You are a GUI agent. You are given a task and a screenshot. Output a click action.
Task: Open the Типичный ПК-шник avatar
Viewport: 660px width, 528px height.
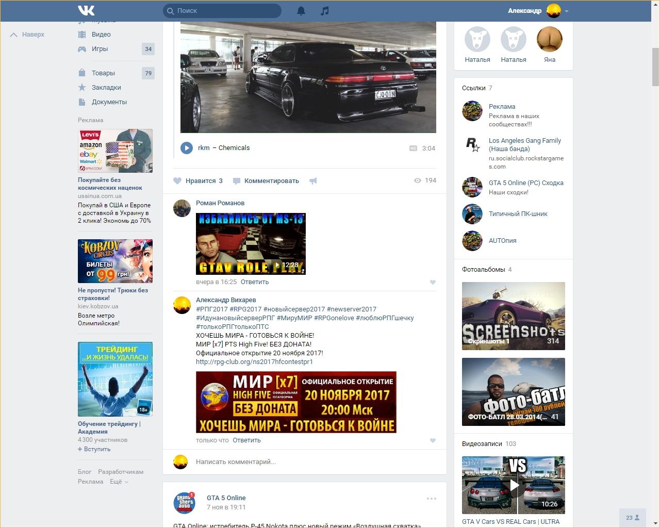pos(472,214)
